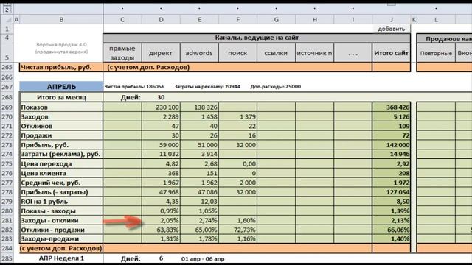The image size is (472, 265).
Task: Click the 'Цена перехода' row label
Action: click(x=61, y=163)
